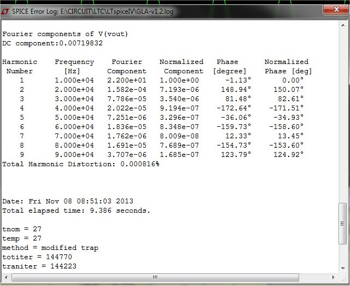
Task: Click the horizontal scrollbar left arrow
Action: pos(6,277)
